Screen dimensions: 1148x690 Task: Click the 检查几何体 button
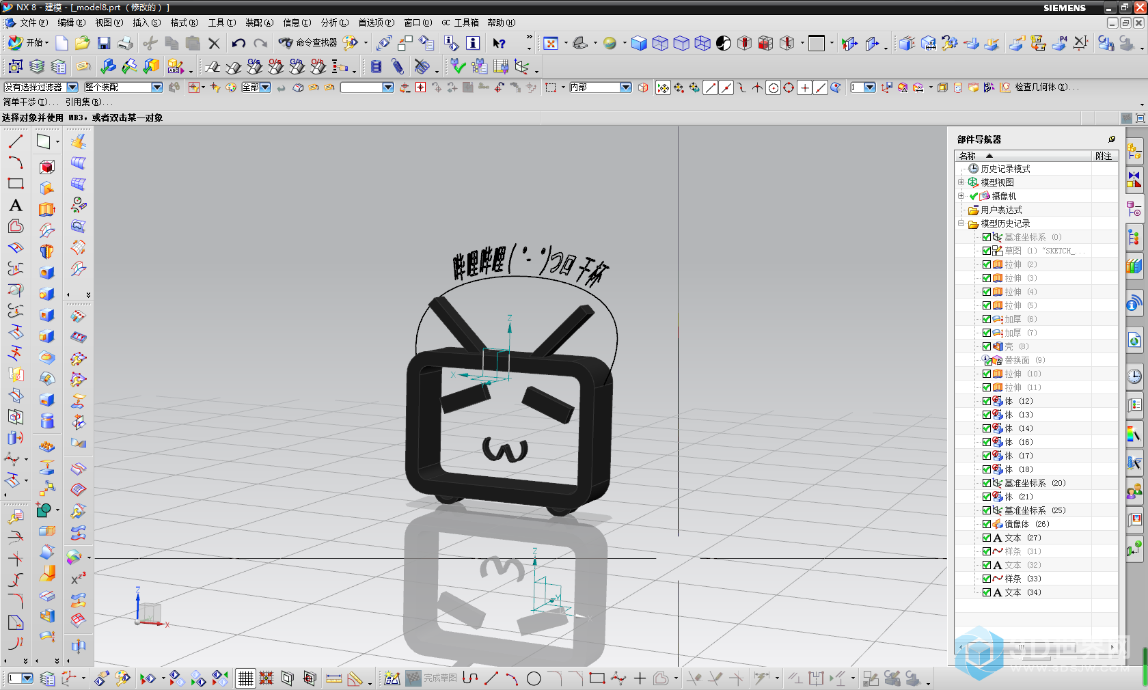point(1040,87)
